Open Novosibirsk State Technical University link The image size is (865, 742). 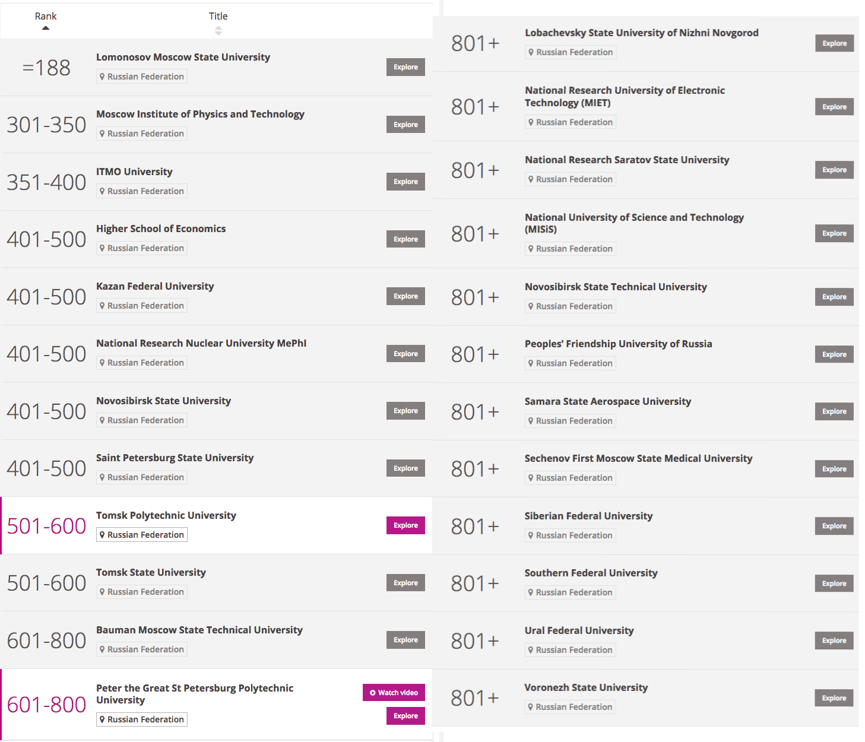click(x=616, y=287)
